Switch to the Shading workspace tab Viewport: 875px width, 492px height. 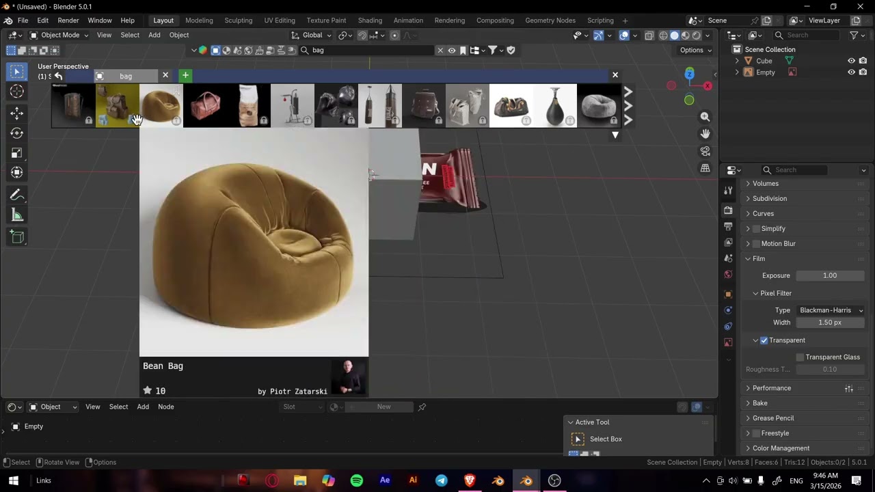pyautogui.click(x=370, y=20)
